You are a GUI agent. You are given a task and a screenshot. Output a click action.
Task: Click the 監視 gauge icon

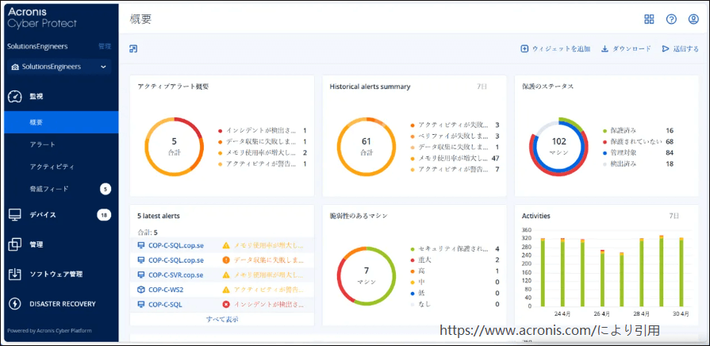click(15, 97)
